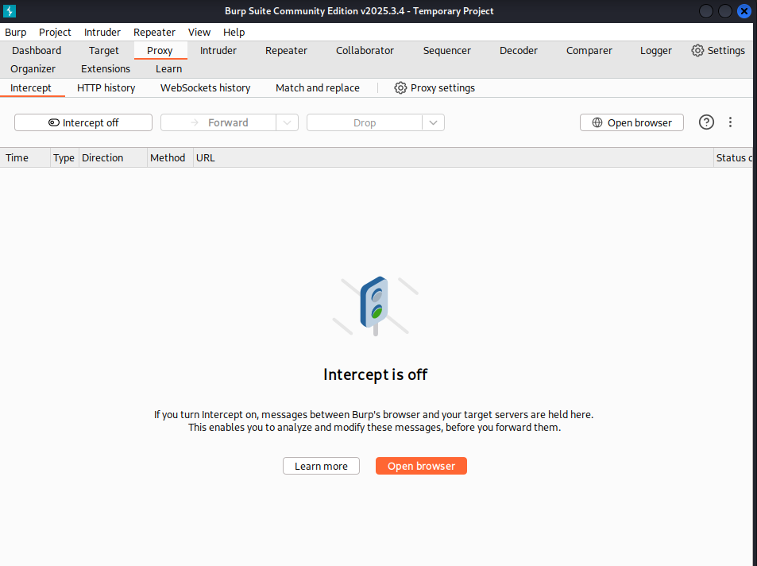Sort by the URL column header
The image size is (757, 566).
(454, 158)
